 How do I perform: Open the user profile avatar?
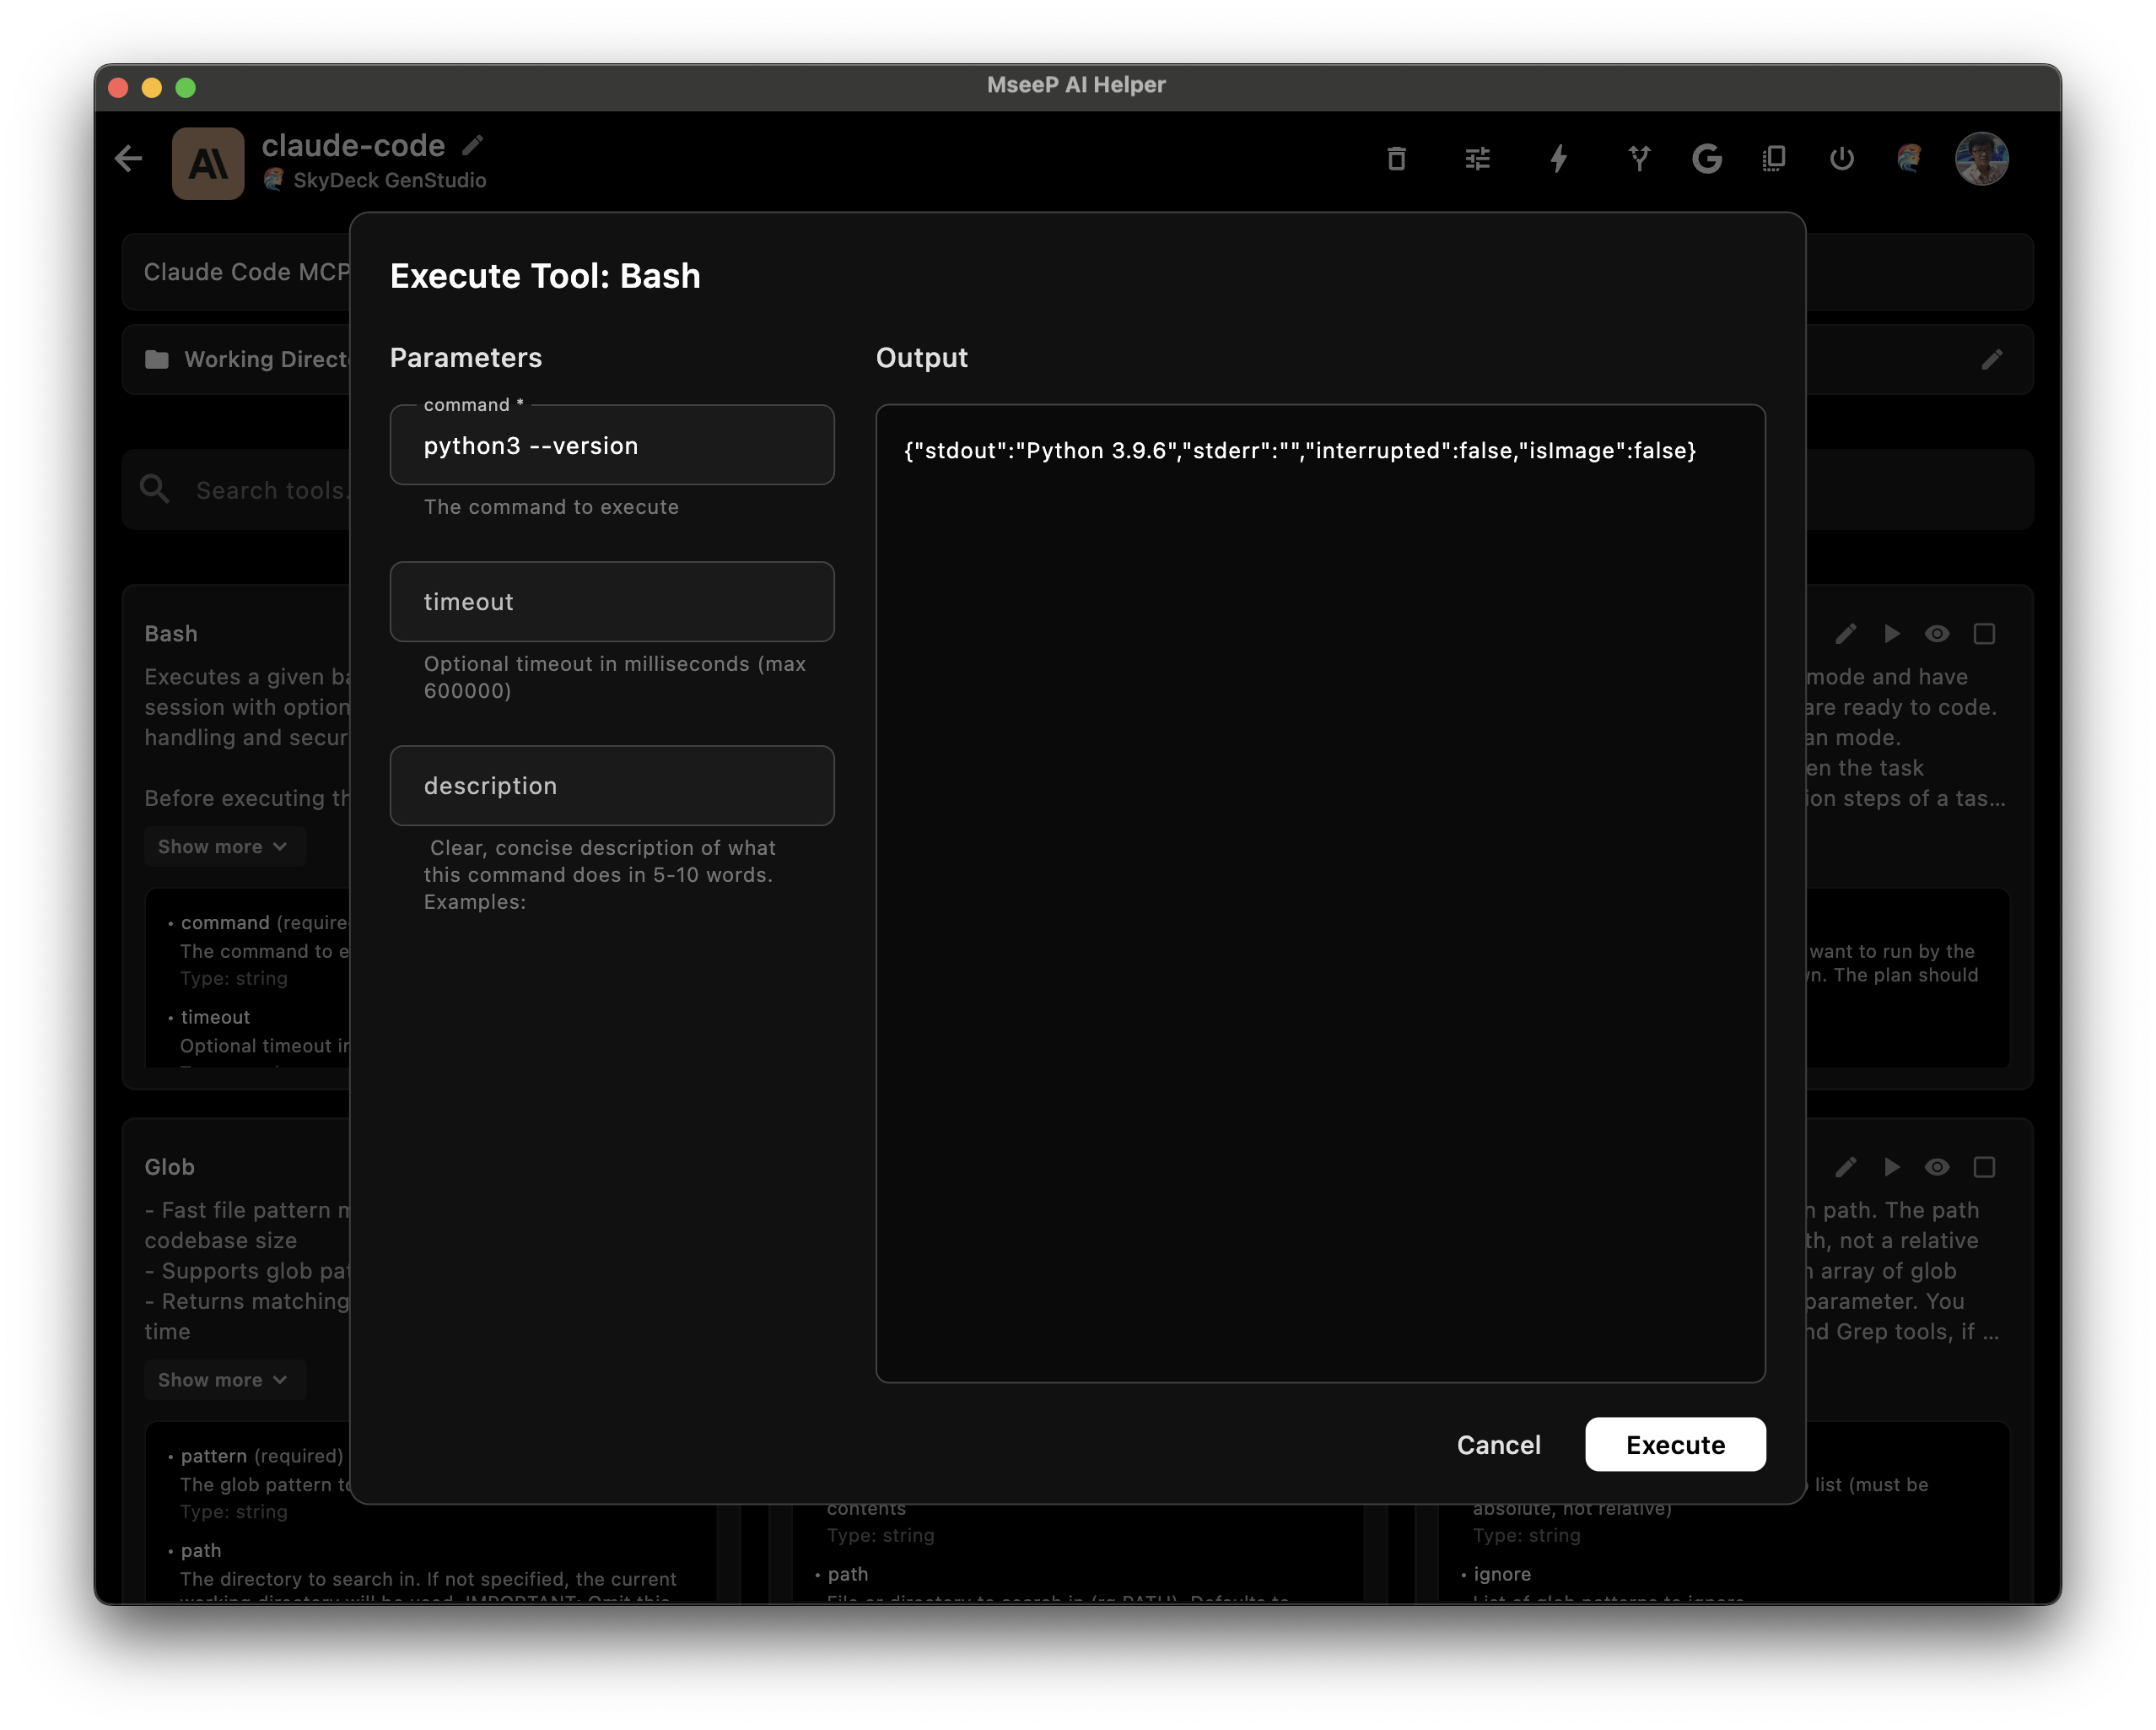click(1981, 158)
